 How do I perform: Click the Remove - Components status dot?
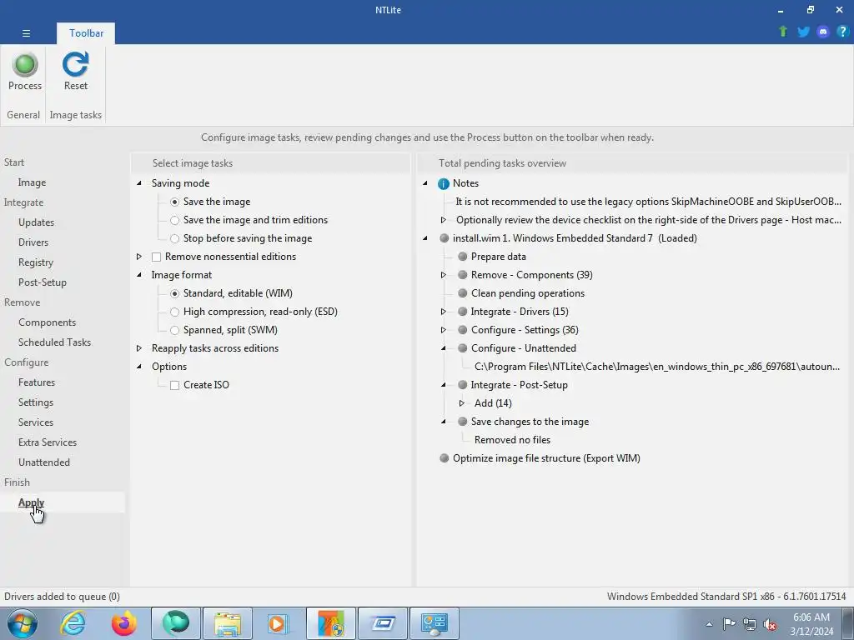(x=462, y=275)
